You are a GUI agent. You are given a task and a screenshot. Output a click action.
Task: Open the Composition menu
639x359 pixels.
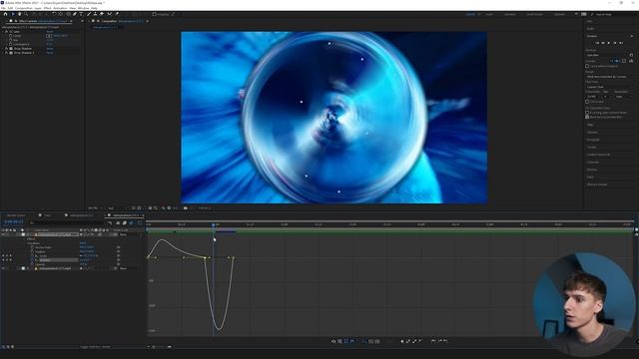tap(23, 8)
